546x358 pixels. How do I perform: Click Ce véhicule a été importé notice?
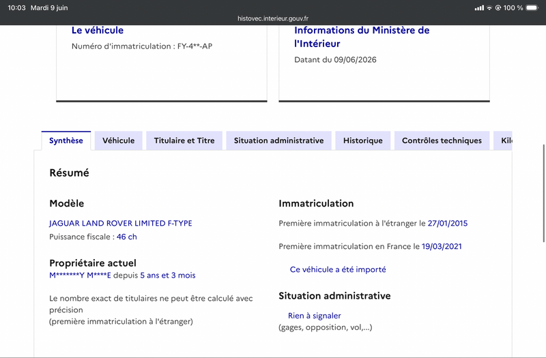338,269
